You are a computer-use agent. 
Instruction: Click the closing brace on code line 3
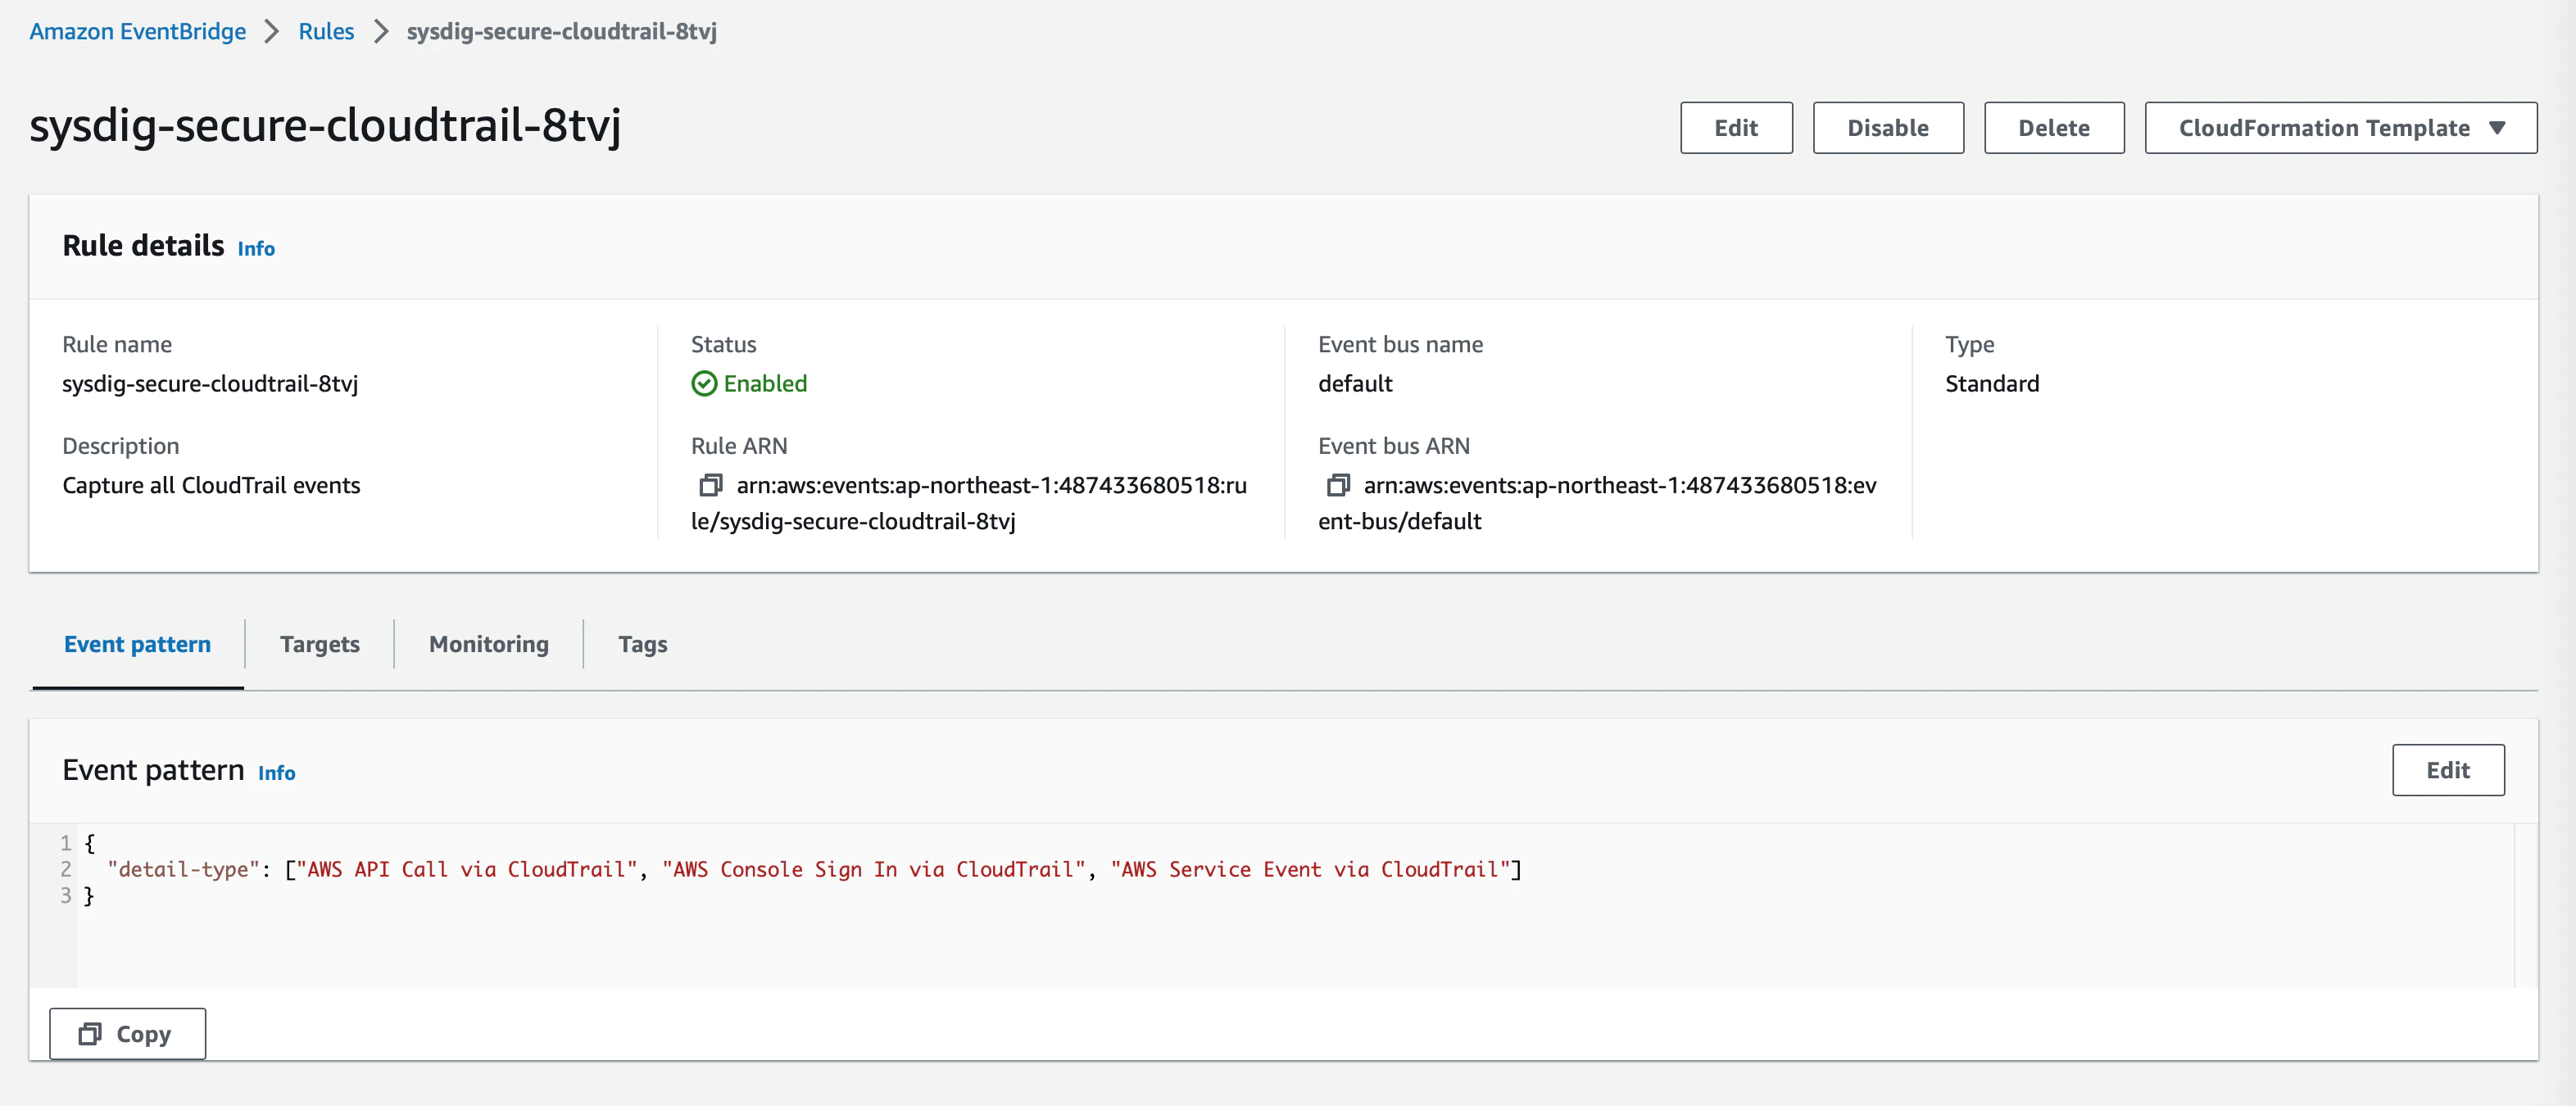pyautogui.click(x=89, y=896)
